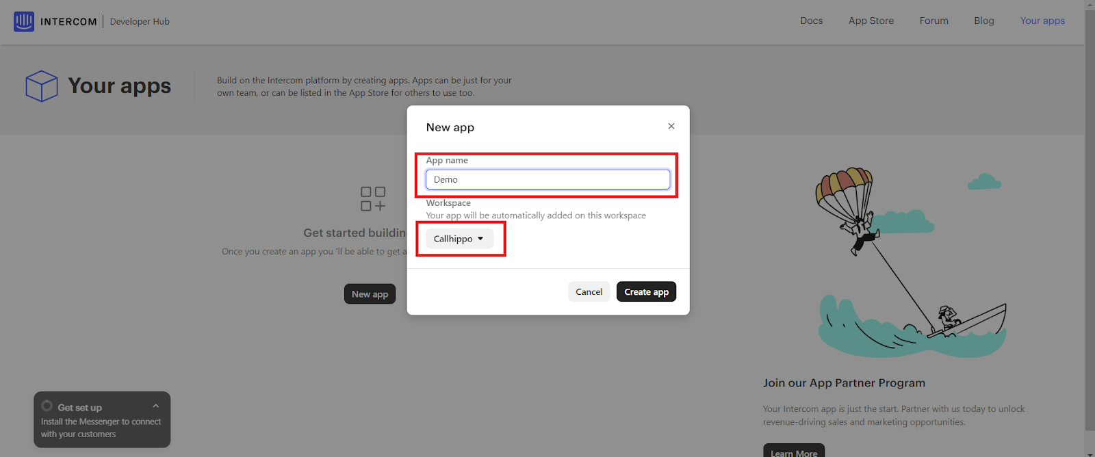1095x457 pixels.
Task: Cancel the New app dialog
Action: pos(589,291)
